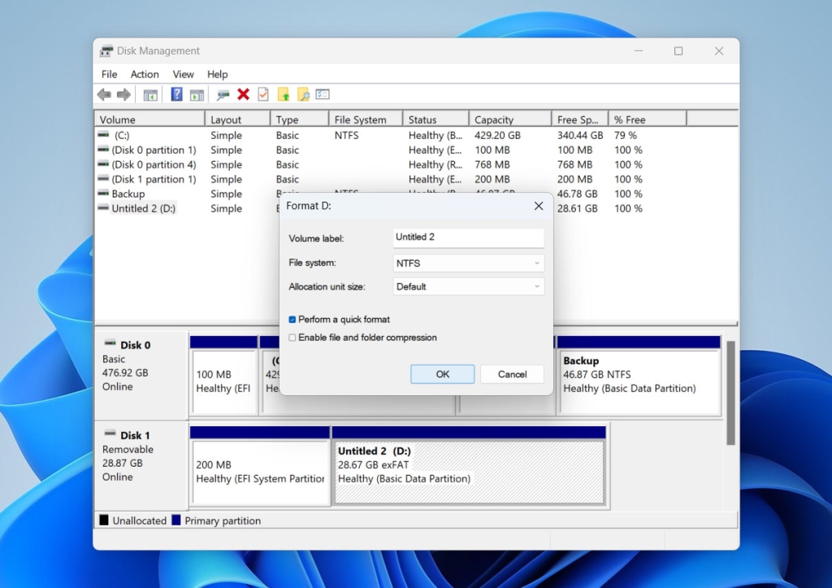Click the Show/Hide Action Pane icon
Screen dimensions: 832x588
point(197,94)
